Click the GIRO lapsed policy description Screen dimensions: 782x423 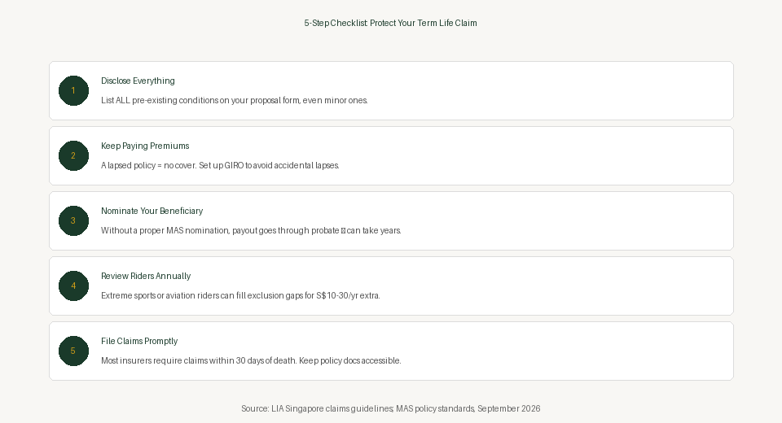click(220, 165)
